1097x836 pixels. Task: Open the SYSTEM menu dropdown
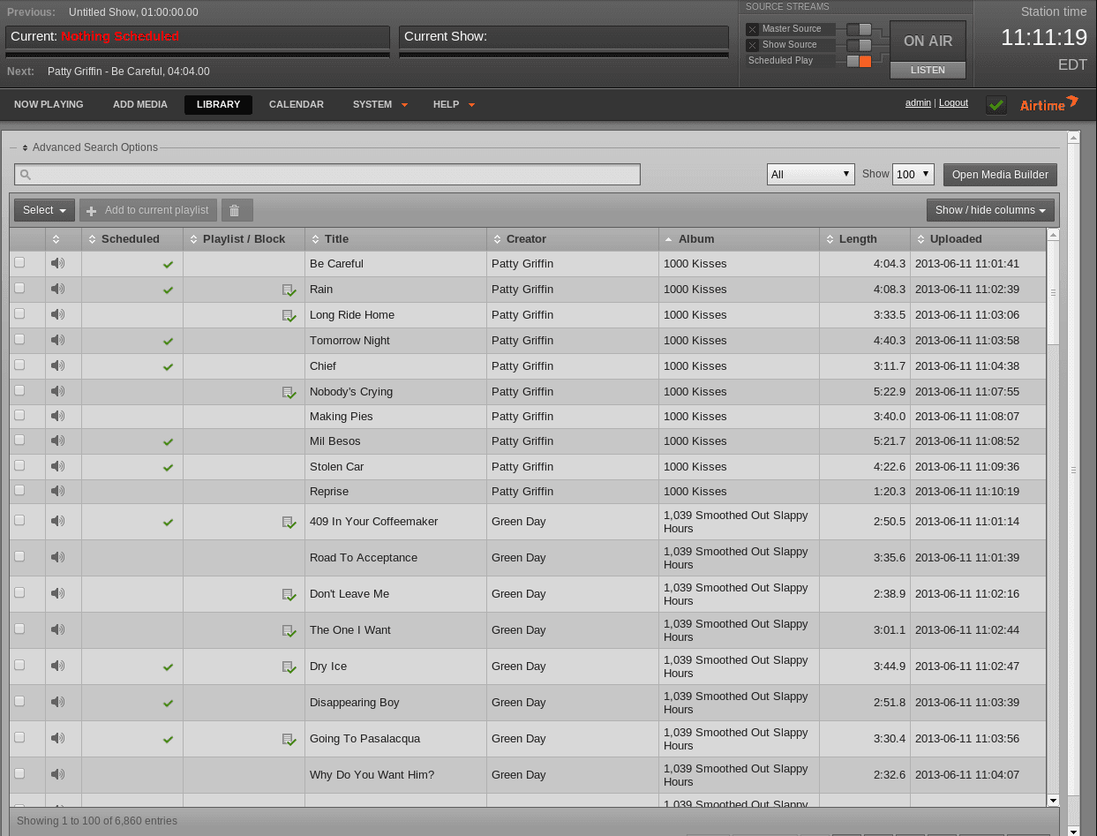(380, 104)
